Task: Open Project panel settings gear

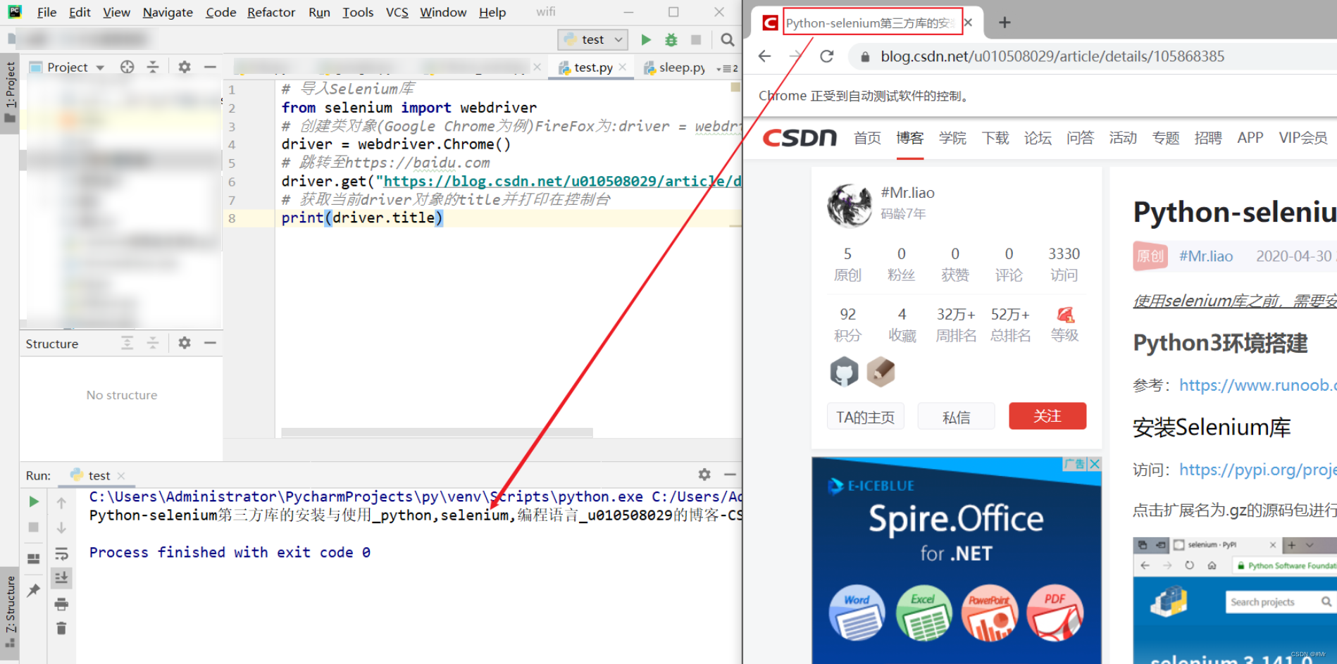Action: click(185, 67)
